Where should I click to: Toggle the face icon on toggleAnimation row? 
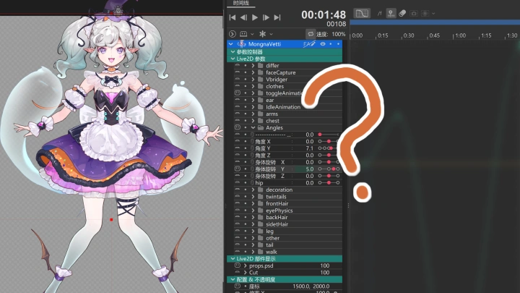238,93
